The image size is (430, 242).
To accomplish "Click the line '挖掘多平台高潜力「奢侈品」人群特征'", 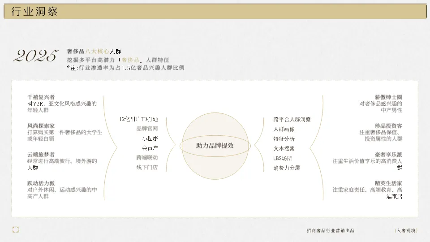I will point(118,60).
